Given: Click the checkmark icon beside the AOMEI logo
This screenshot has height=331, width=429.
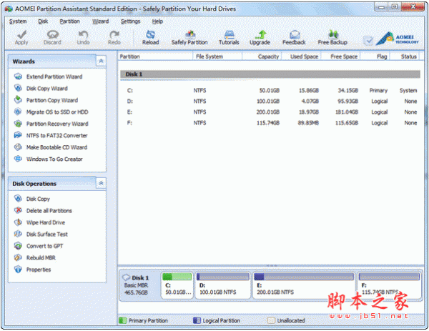Looking at the screenshot, I should tap(368, 41).
